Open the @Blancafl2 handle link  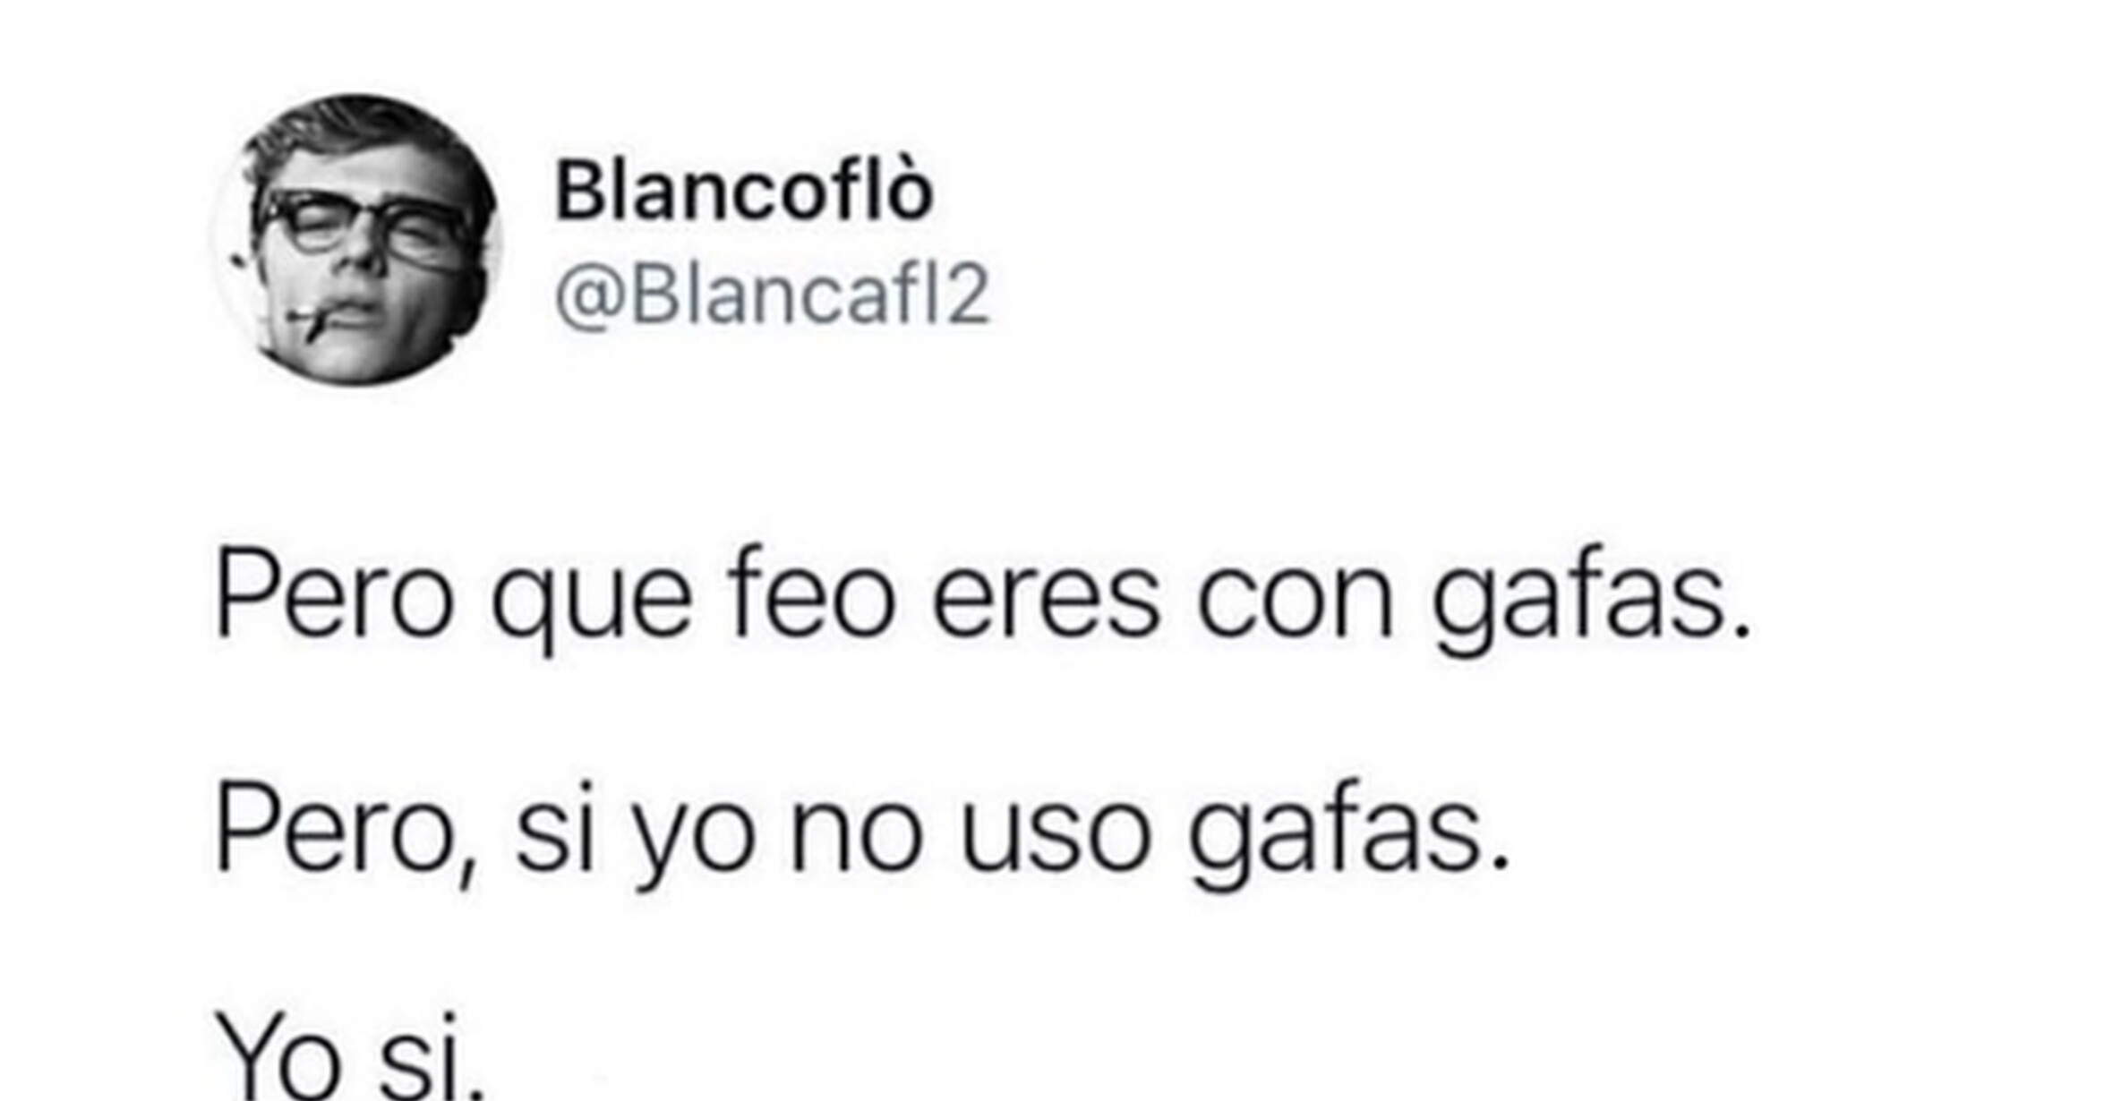click(772, 295)
